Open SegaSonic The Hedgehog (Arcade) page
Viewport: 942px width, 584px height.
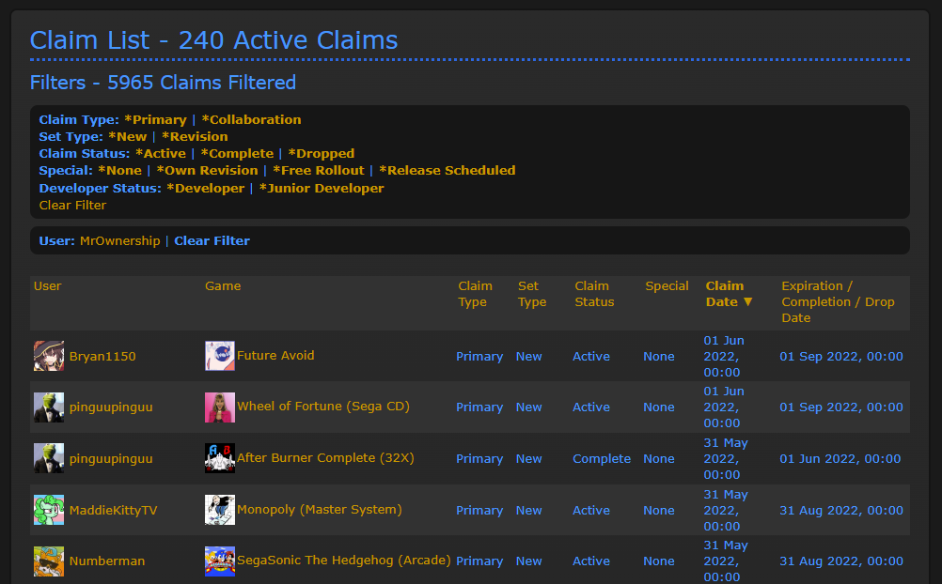(344, 560)
